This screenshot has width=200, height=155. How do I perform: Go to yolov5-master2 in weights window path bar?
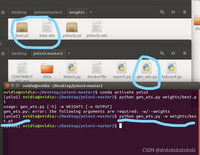pos(48,12)
